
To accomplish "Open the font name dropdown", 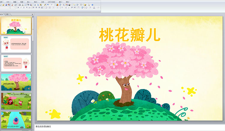I will tap(9, 7).
